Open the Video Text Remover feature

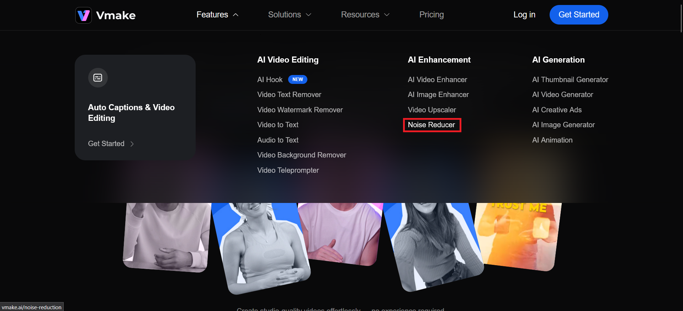tap(289, 95)
